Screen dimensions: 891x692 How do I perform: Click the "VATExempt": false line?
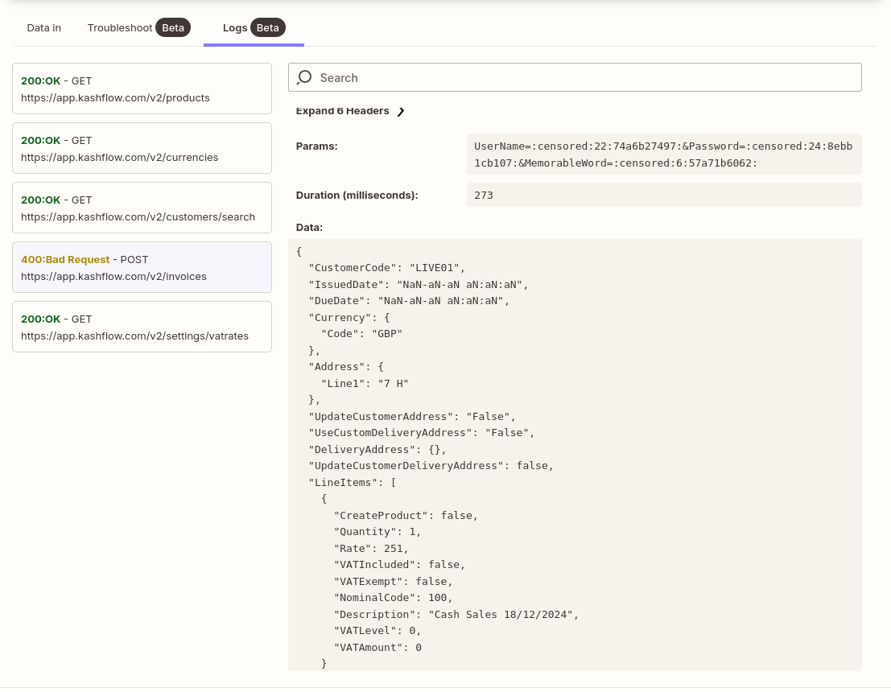coord(394,582)
